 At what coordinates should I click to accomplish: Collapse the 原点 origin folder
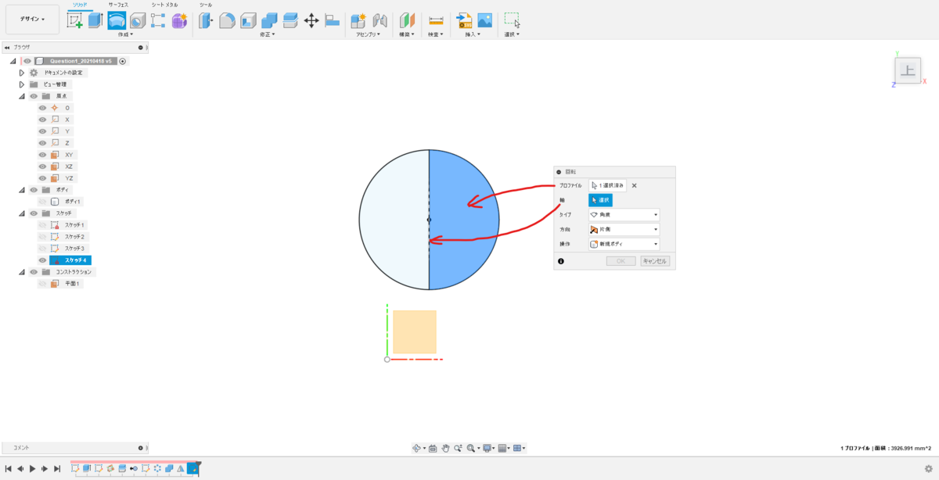[22, 96]
